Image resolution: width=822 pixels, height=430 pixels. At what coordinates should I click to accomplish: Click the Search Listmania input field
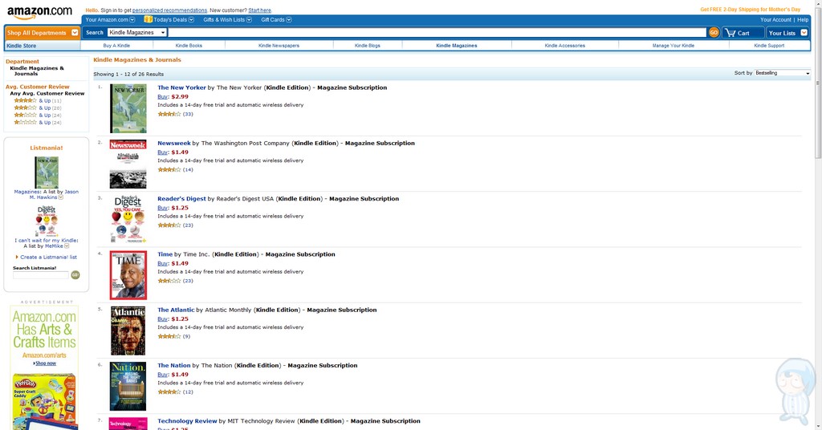[x=41, y=275]
